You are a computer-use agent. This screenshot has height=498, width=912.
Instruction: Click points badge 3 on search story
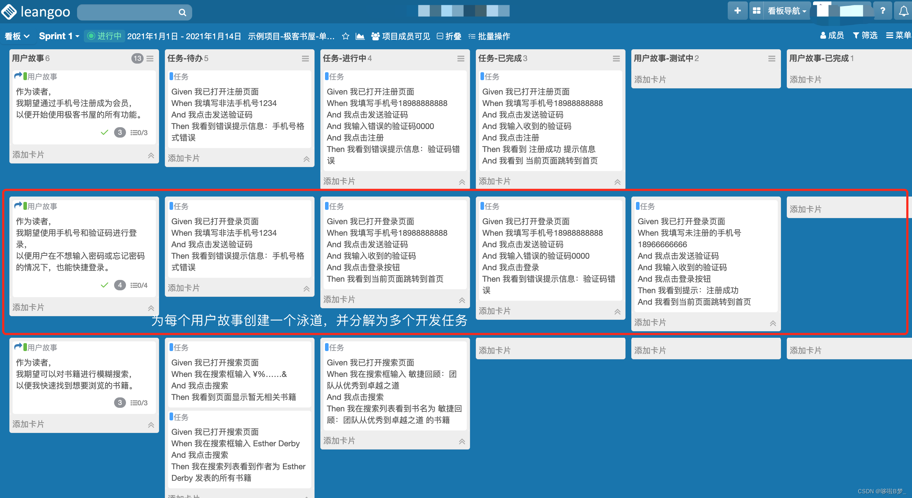click(120, 403)
